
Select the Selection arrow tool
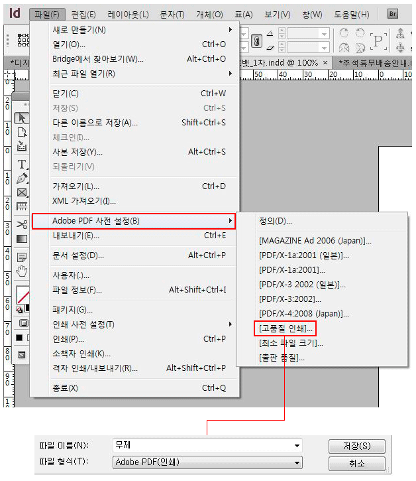click(22, 118)
